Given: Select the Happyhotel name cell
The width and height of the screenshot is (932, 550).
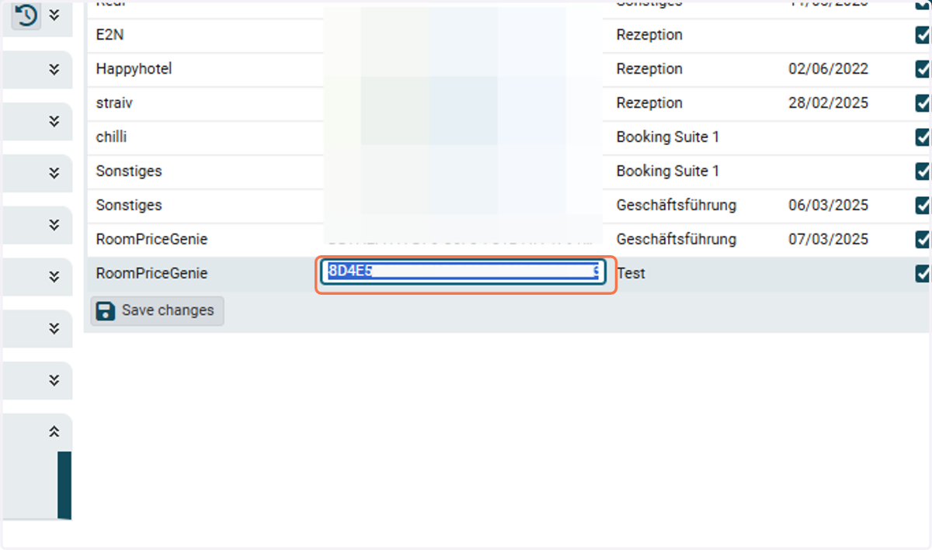Looking at the screenshot, I should [x=134, y=69].
